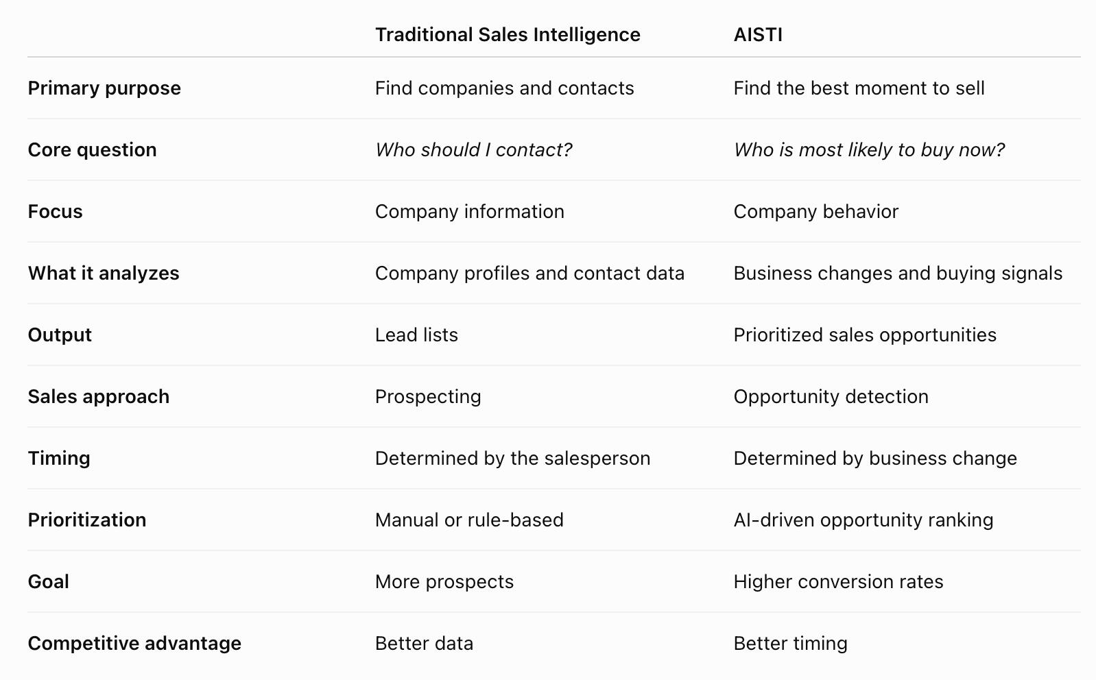The height and width of the screenshot is (680, 1096).
Task: Select the 'Better timing' cell
Action: pos(790,644)
